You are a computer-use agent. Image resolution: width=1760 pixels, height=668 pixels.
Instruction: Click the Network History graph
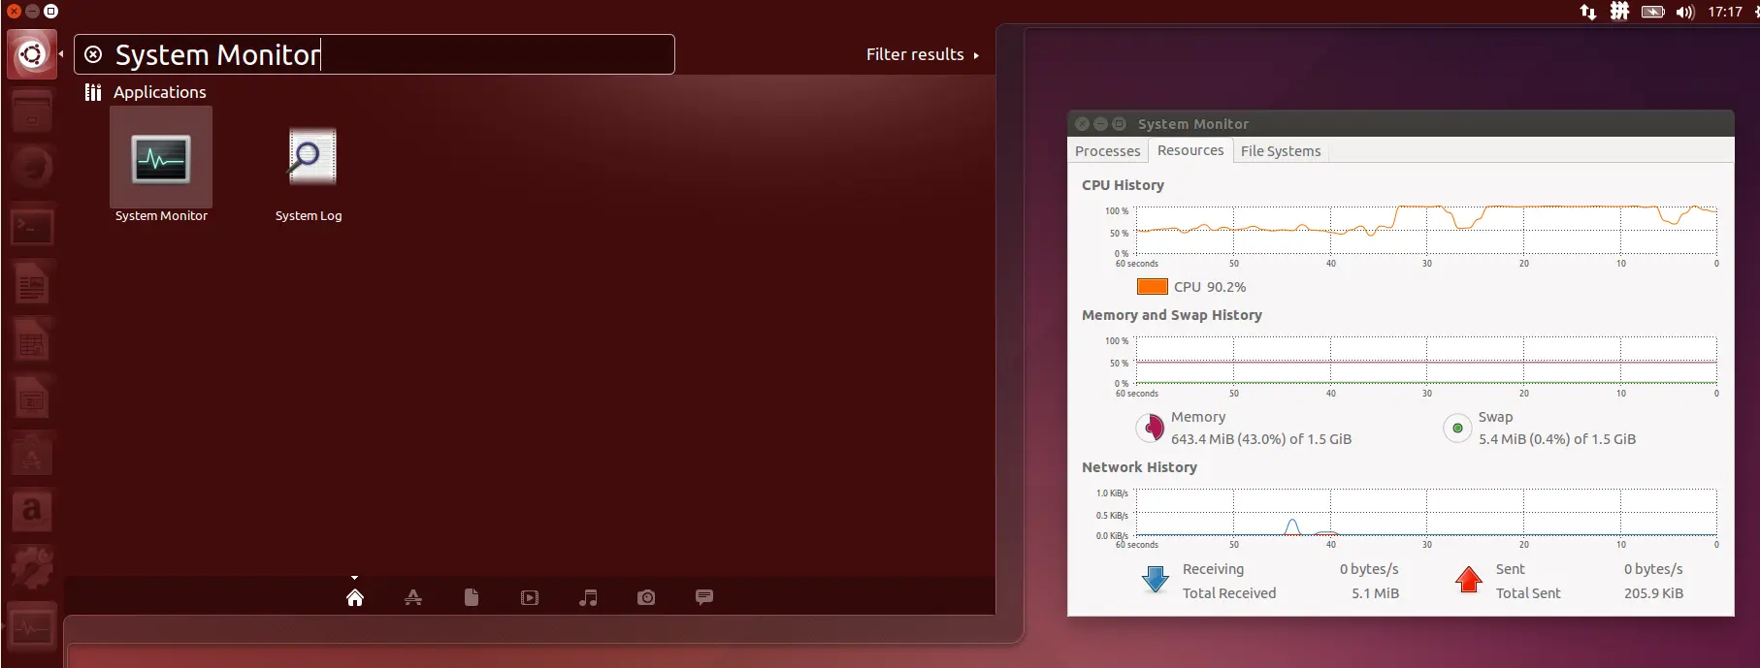click(1426, 512)
